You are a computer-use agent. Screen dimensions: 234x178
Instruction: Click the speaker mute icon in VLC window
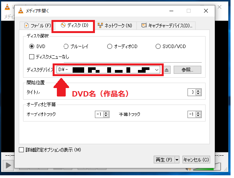[188, 169]
